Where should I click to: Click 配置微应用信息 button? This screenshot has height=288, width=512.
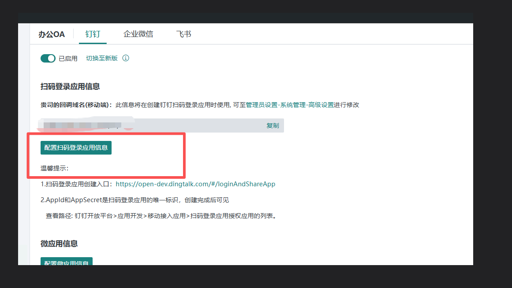click(x=67, y=261)
